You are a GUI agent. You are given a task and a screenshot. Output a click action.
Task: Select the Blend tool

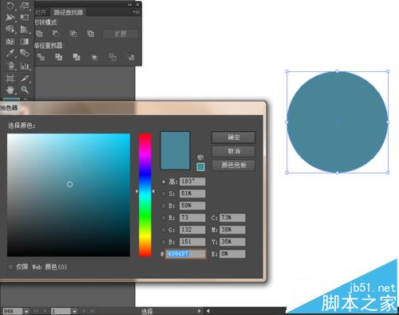(x=25, y=53)
